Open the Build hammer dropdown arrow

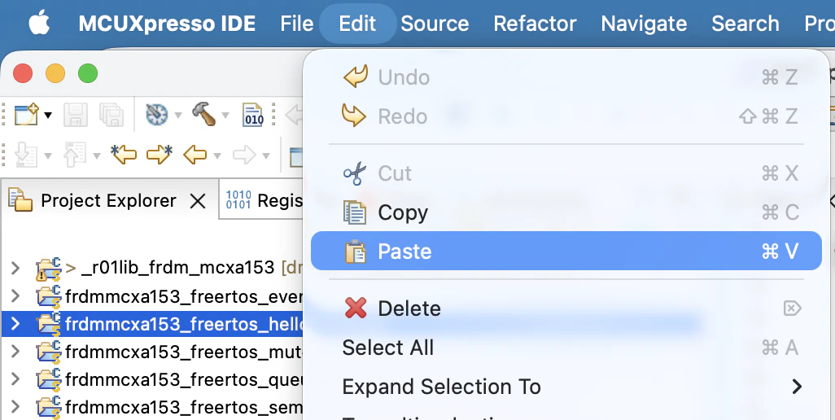tap(225, 115)
